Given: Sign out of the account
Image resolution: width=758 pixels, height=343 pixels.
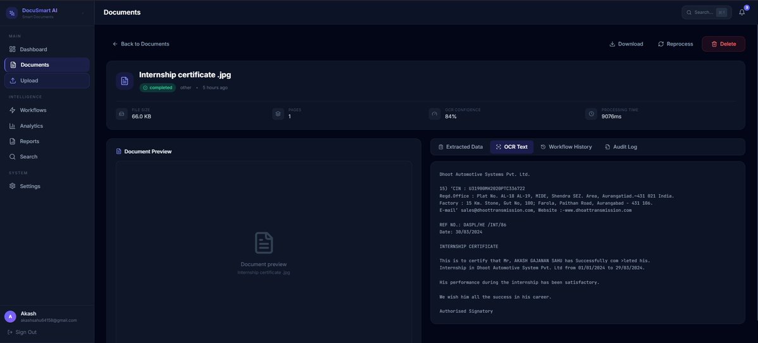Looking at the screenshot, I should click(x=22, y=332).
